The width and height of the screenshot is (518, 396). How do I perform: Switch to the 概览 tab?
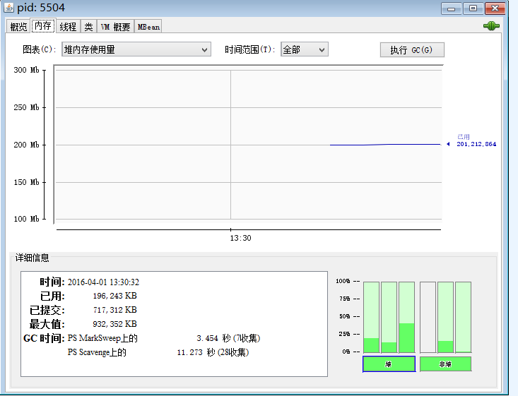pos(18,27)
